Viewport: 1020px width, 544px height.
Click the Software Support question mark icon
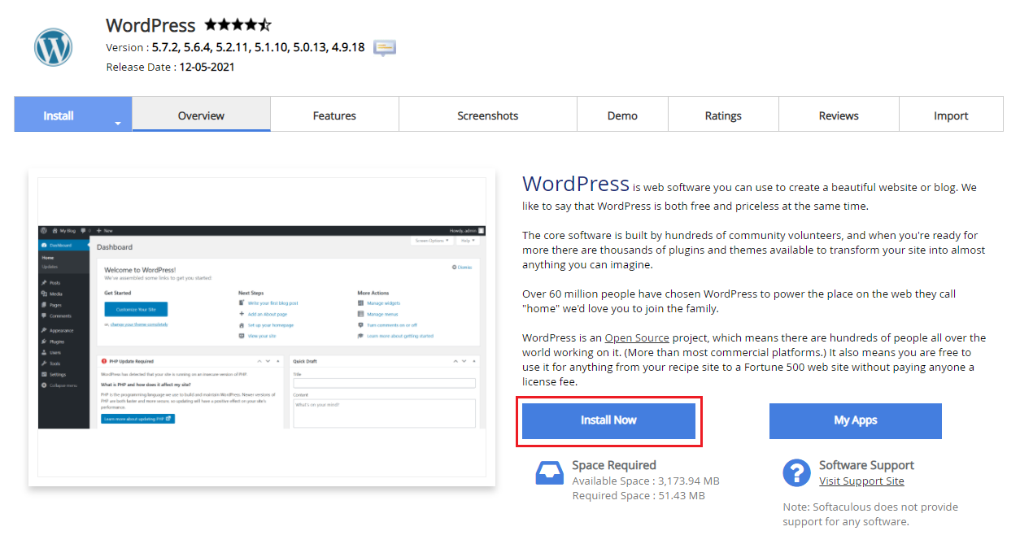click(x=796, y=472)
